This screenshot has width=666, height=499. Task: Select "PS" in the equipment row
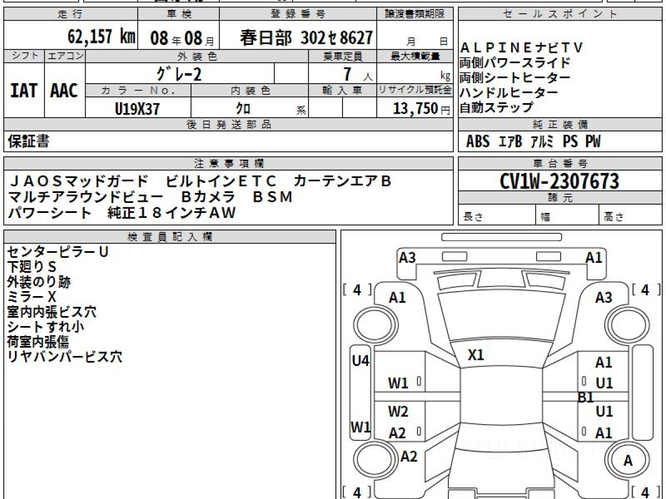coord(570,142)
